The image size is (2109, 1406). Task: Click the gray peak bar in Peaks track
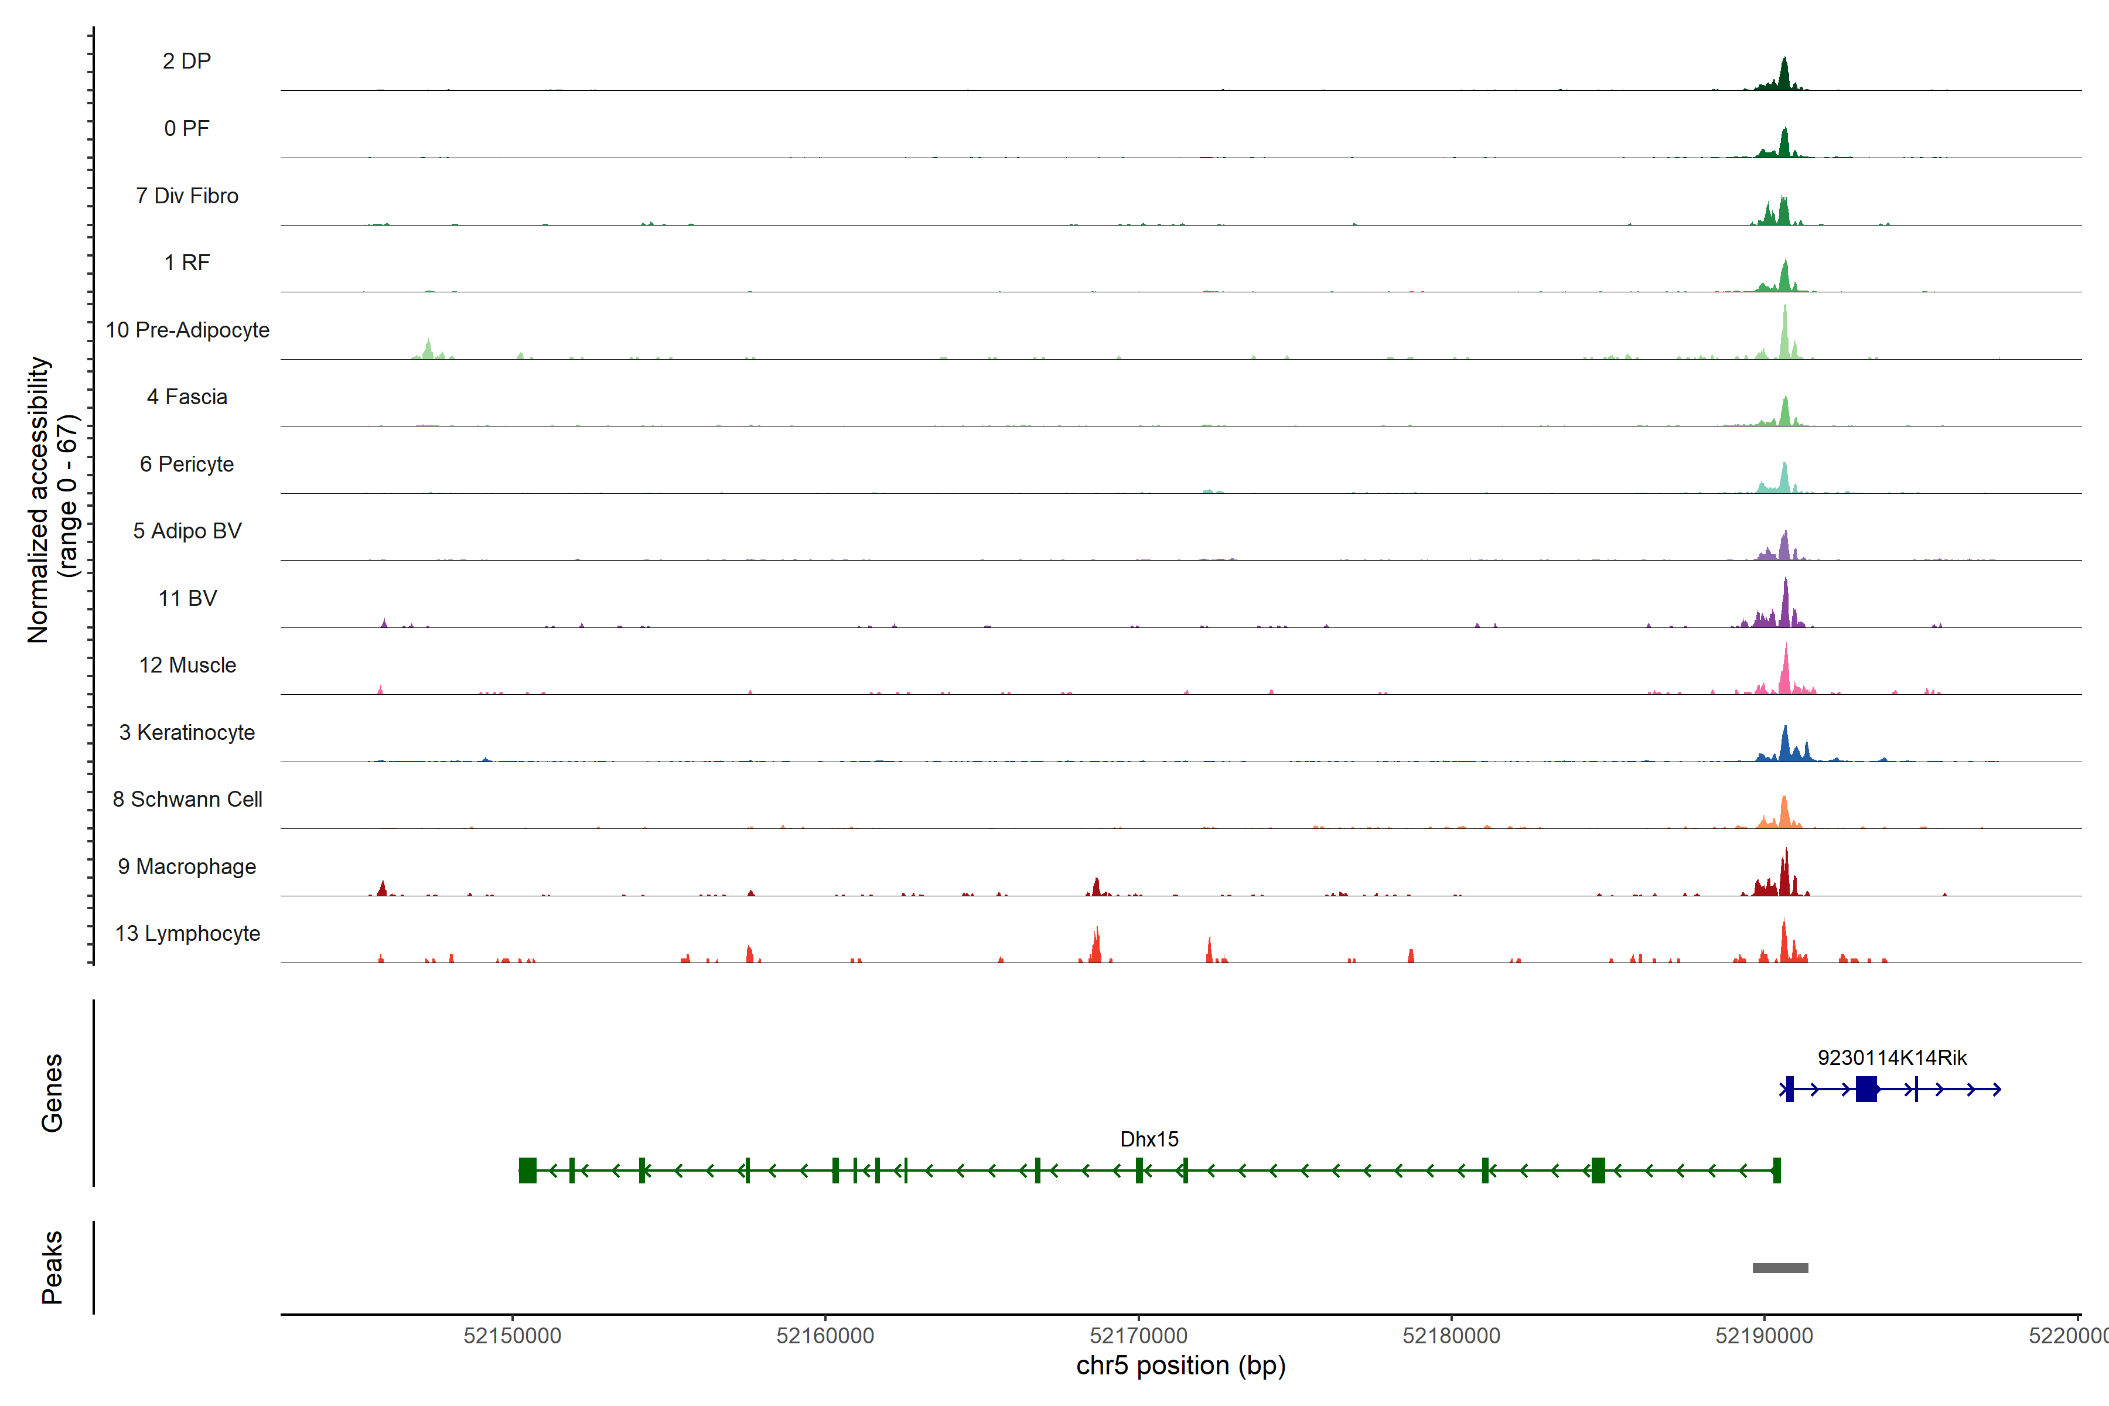1780,1268
